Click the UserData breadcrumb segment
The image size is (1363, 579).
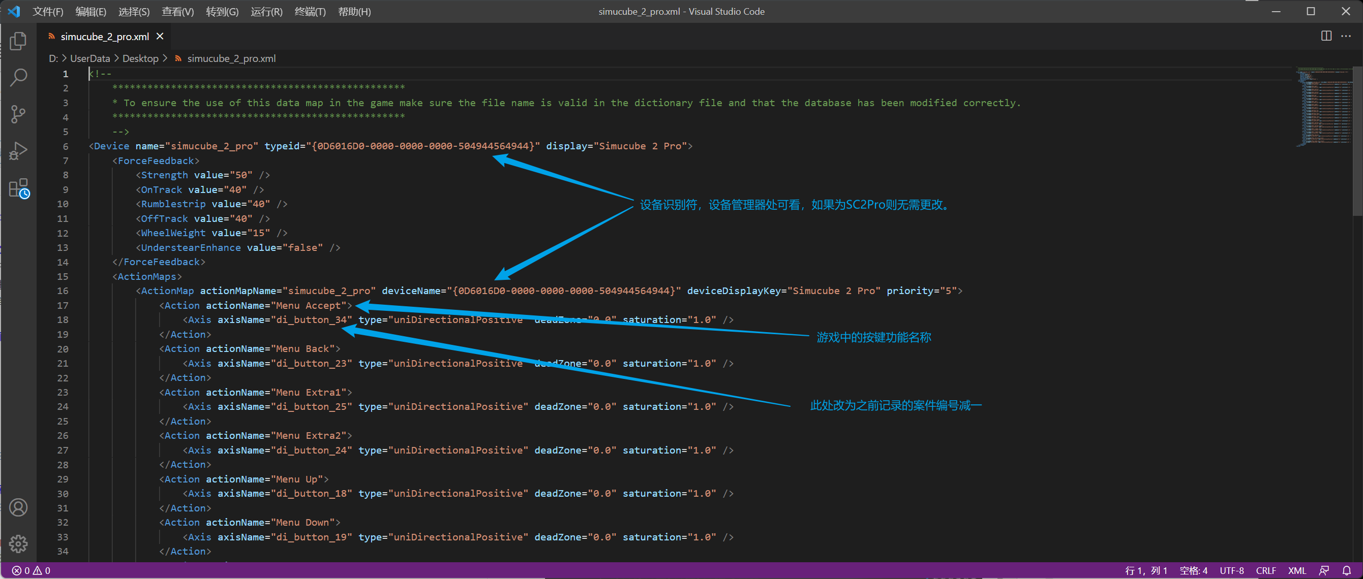(90, 58)
